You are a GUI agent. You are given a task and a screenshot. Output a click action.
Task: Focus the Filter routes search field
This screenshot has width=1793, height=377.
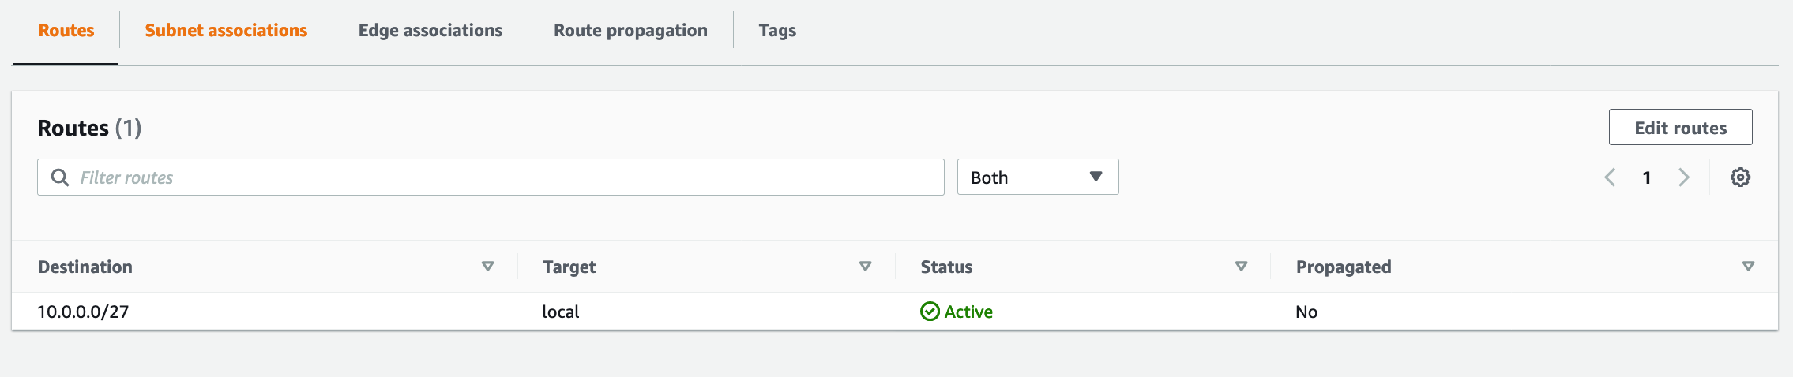click(506, 177)
